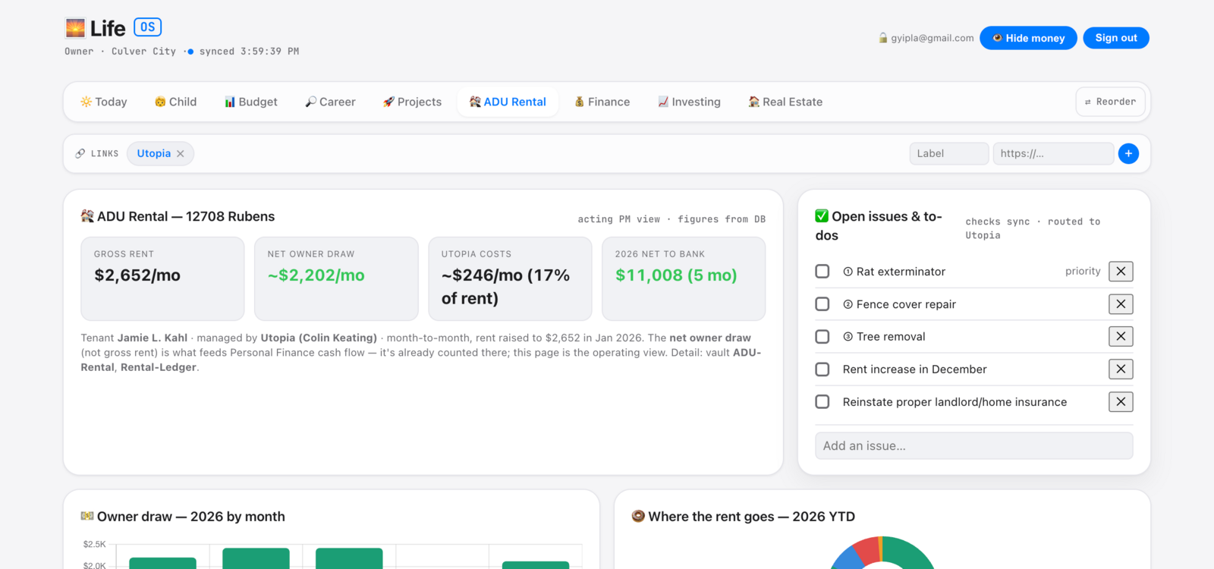Go to the Projects tab
This screenshot has width=1214, height=569.
(413, 102)
